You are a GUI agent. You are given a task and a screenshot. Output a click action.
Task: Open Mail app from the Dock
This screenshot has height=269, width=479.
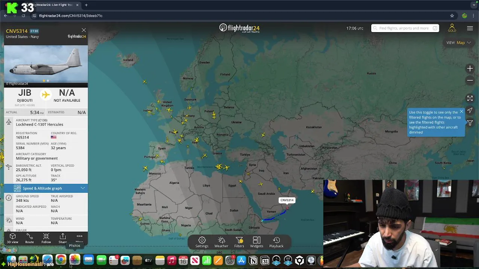click(x=88, y=260)
